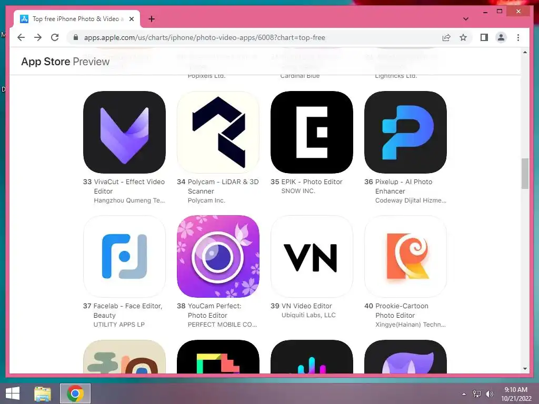Click the Codeway Dijital developer text

pos(411,200)
